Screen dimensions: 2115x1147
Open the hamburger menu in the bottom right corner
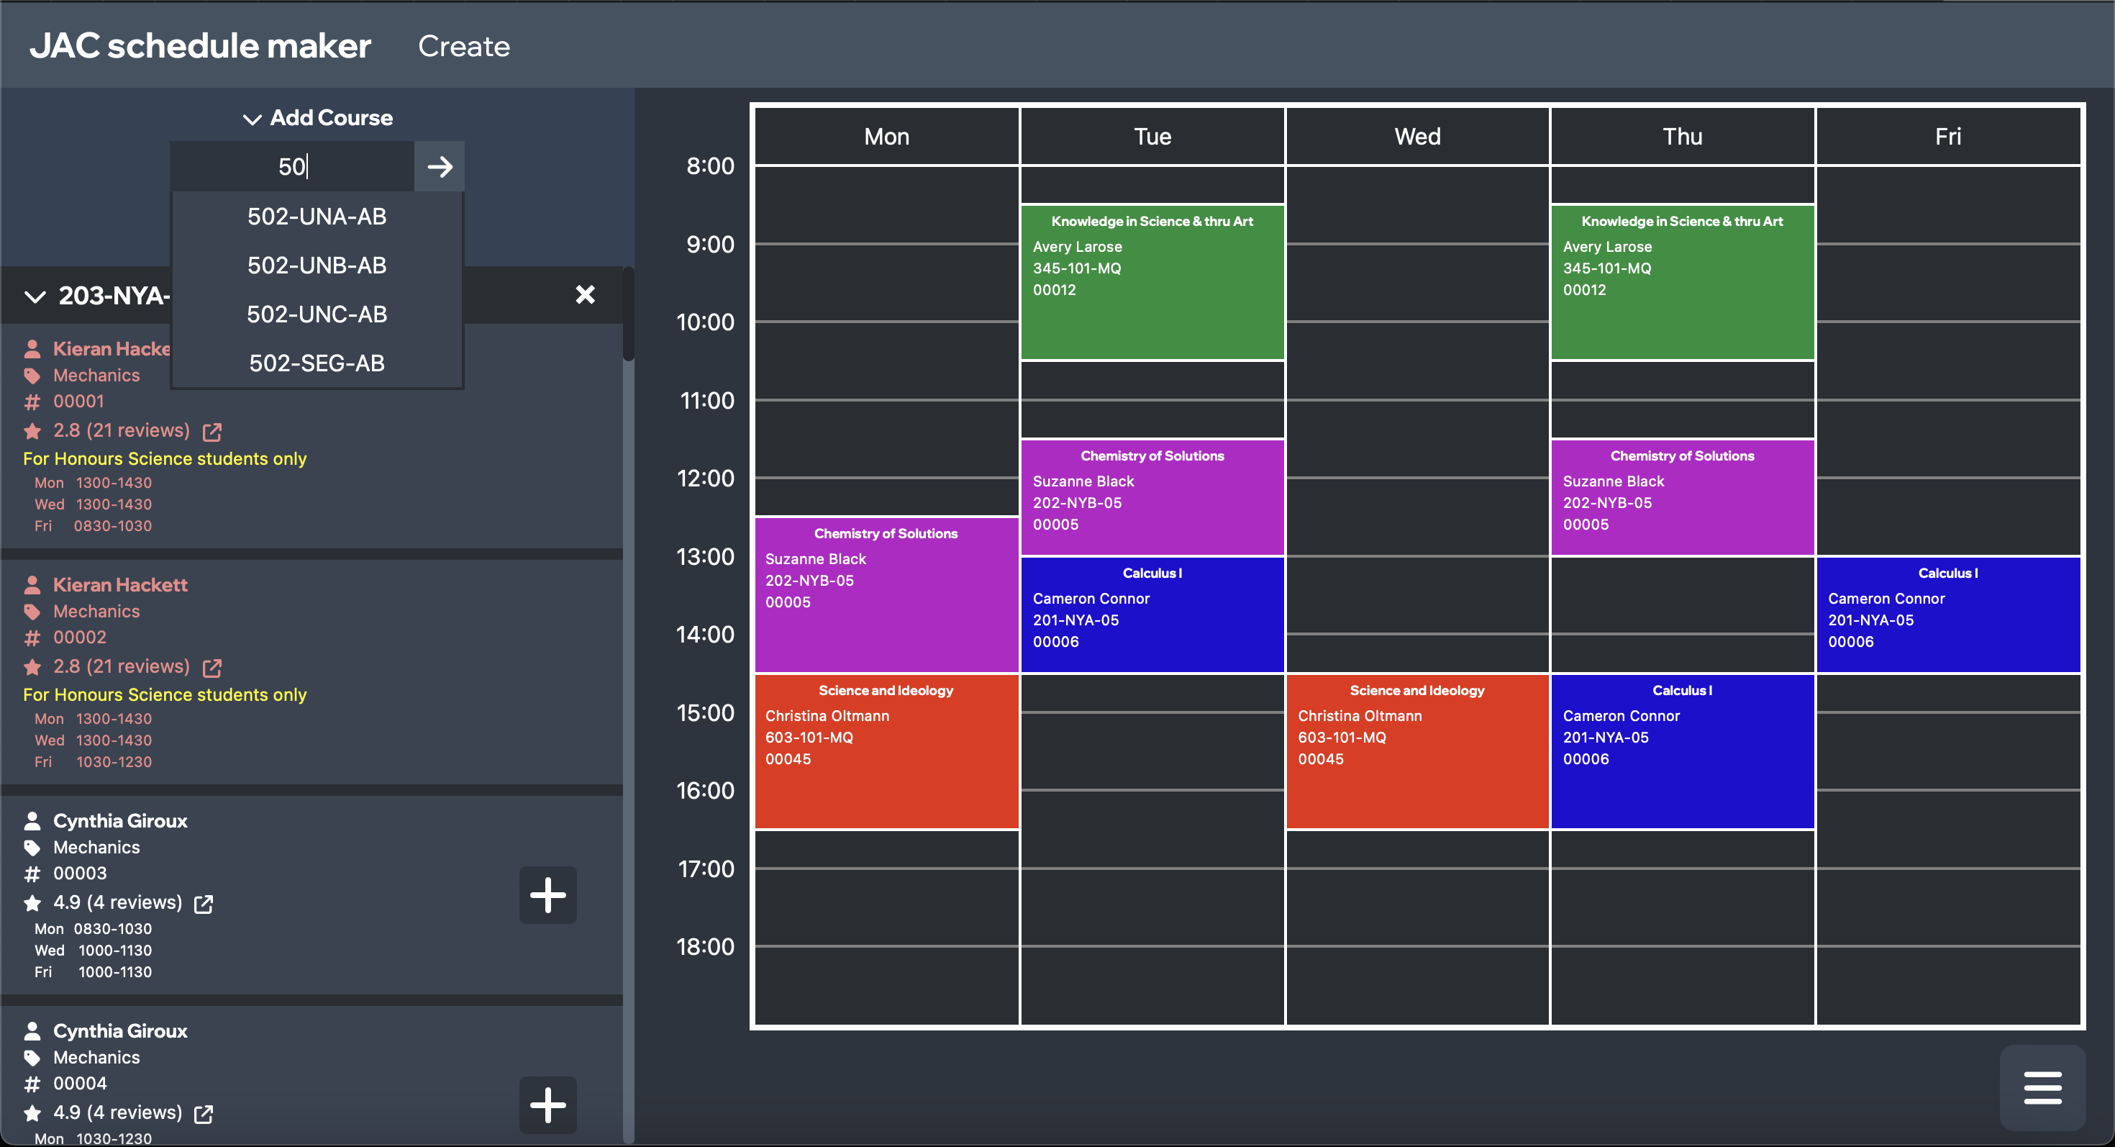tap(2043, 1088)
